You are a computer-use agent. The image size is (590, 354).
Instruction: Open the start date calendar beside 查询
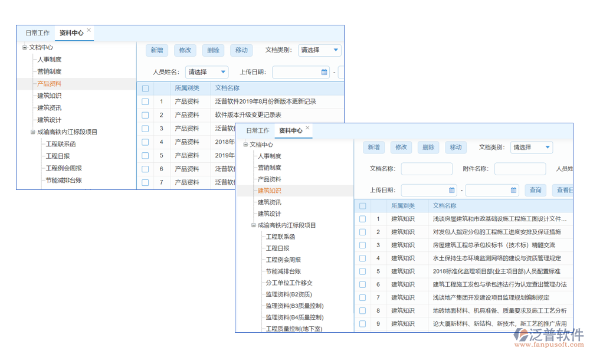click(x=452, y=190)
